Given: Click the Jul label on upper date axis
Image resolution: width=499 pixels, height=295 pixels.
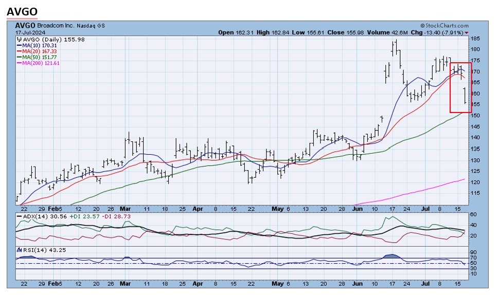Looking at the screenshot, I should 425,209.
